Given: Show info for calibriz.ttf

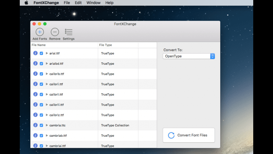Looking at the screenshot, I should point(35,115).
